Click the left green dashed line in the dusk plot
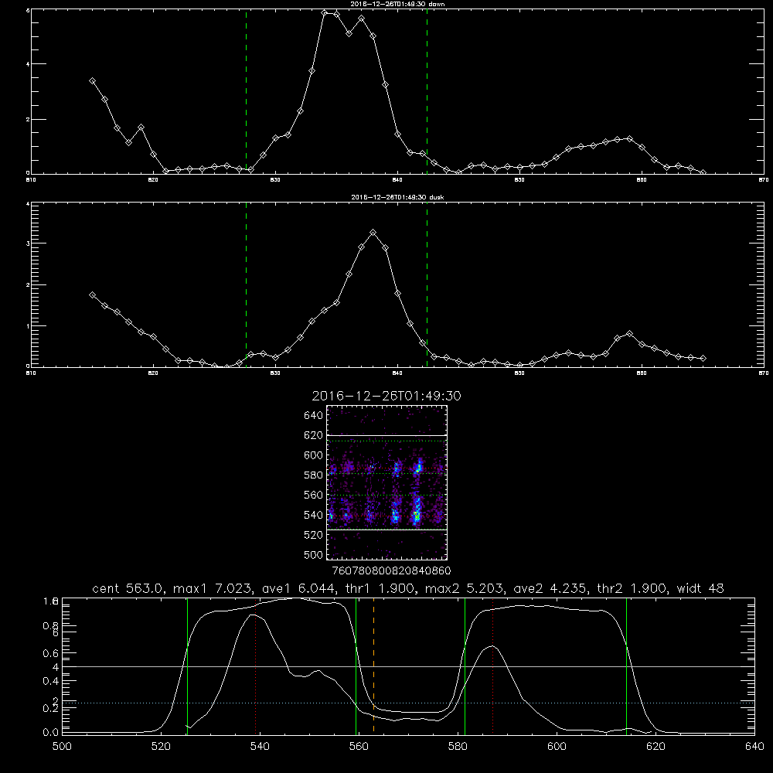773x773 pixels. 246,284
